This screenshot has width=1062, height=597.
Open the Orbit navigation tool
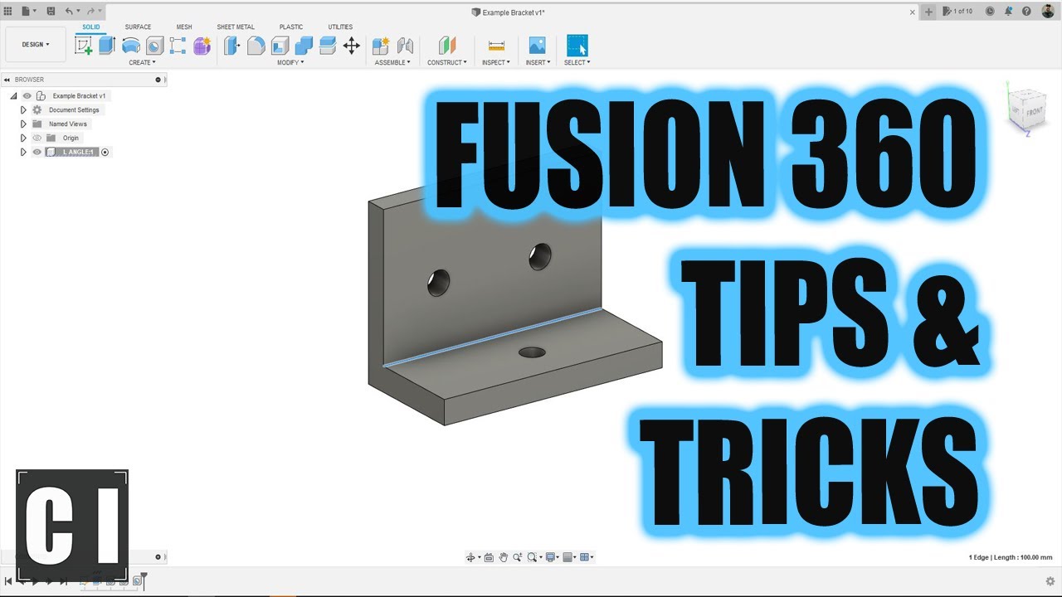(471, 557)
